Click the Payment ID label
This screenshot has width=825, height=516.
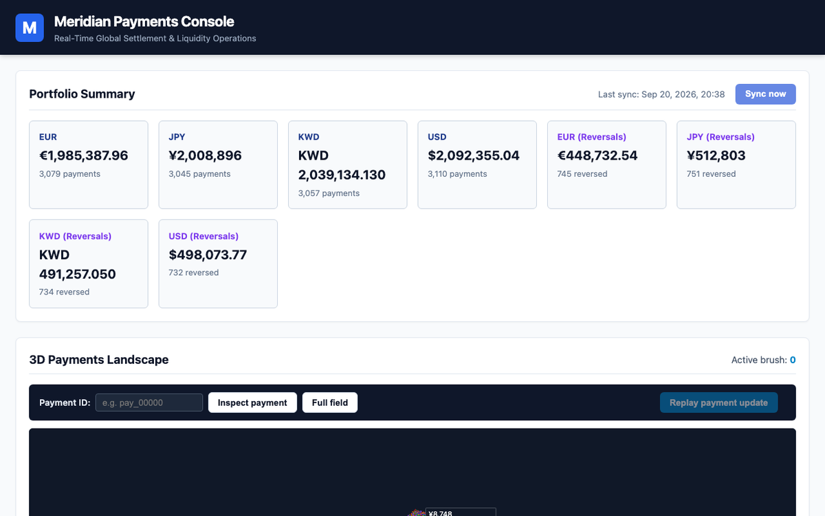click(x=65, y=402)
